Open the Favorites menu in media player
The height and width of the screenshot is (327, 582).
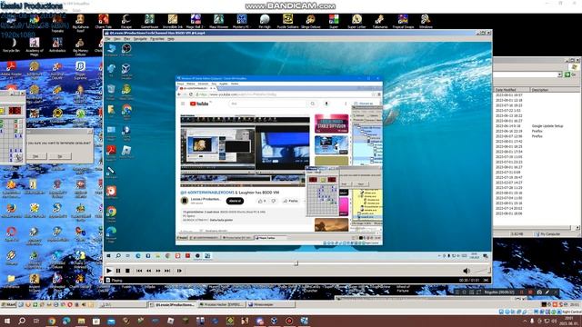(x=157, y=38)
